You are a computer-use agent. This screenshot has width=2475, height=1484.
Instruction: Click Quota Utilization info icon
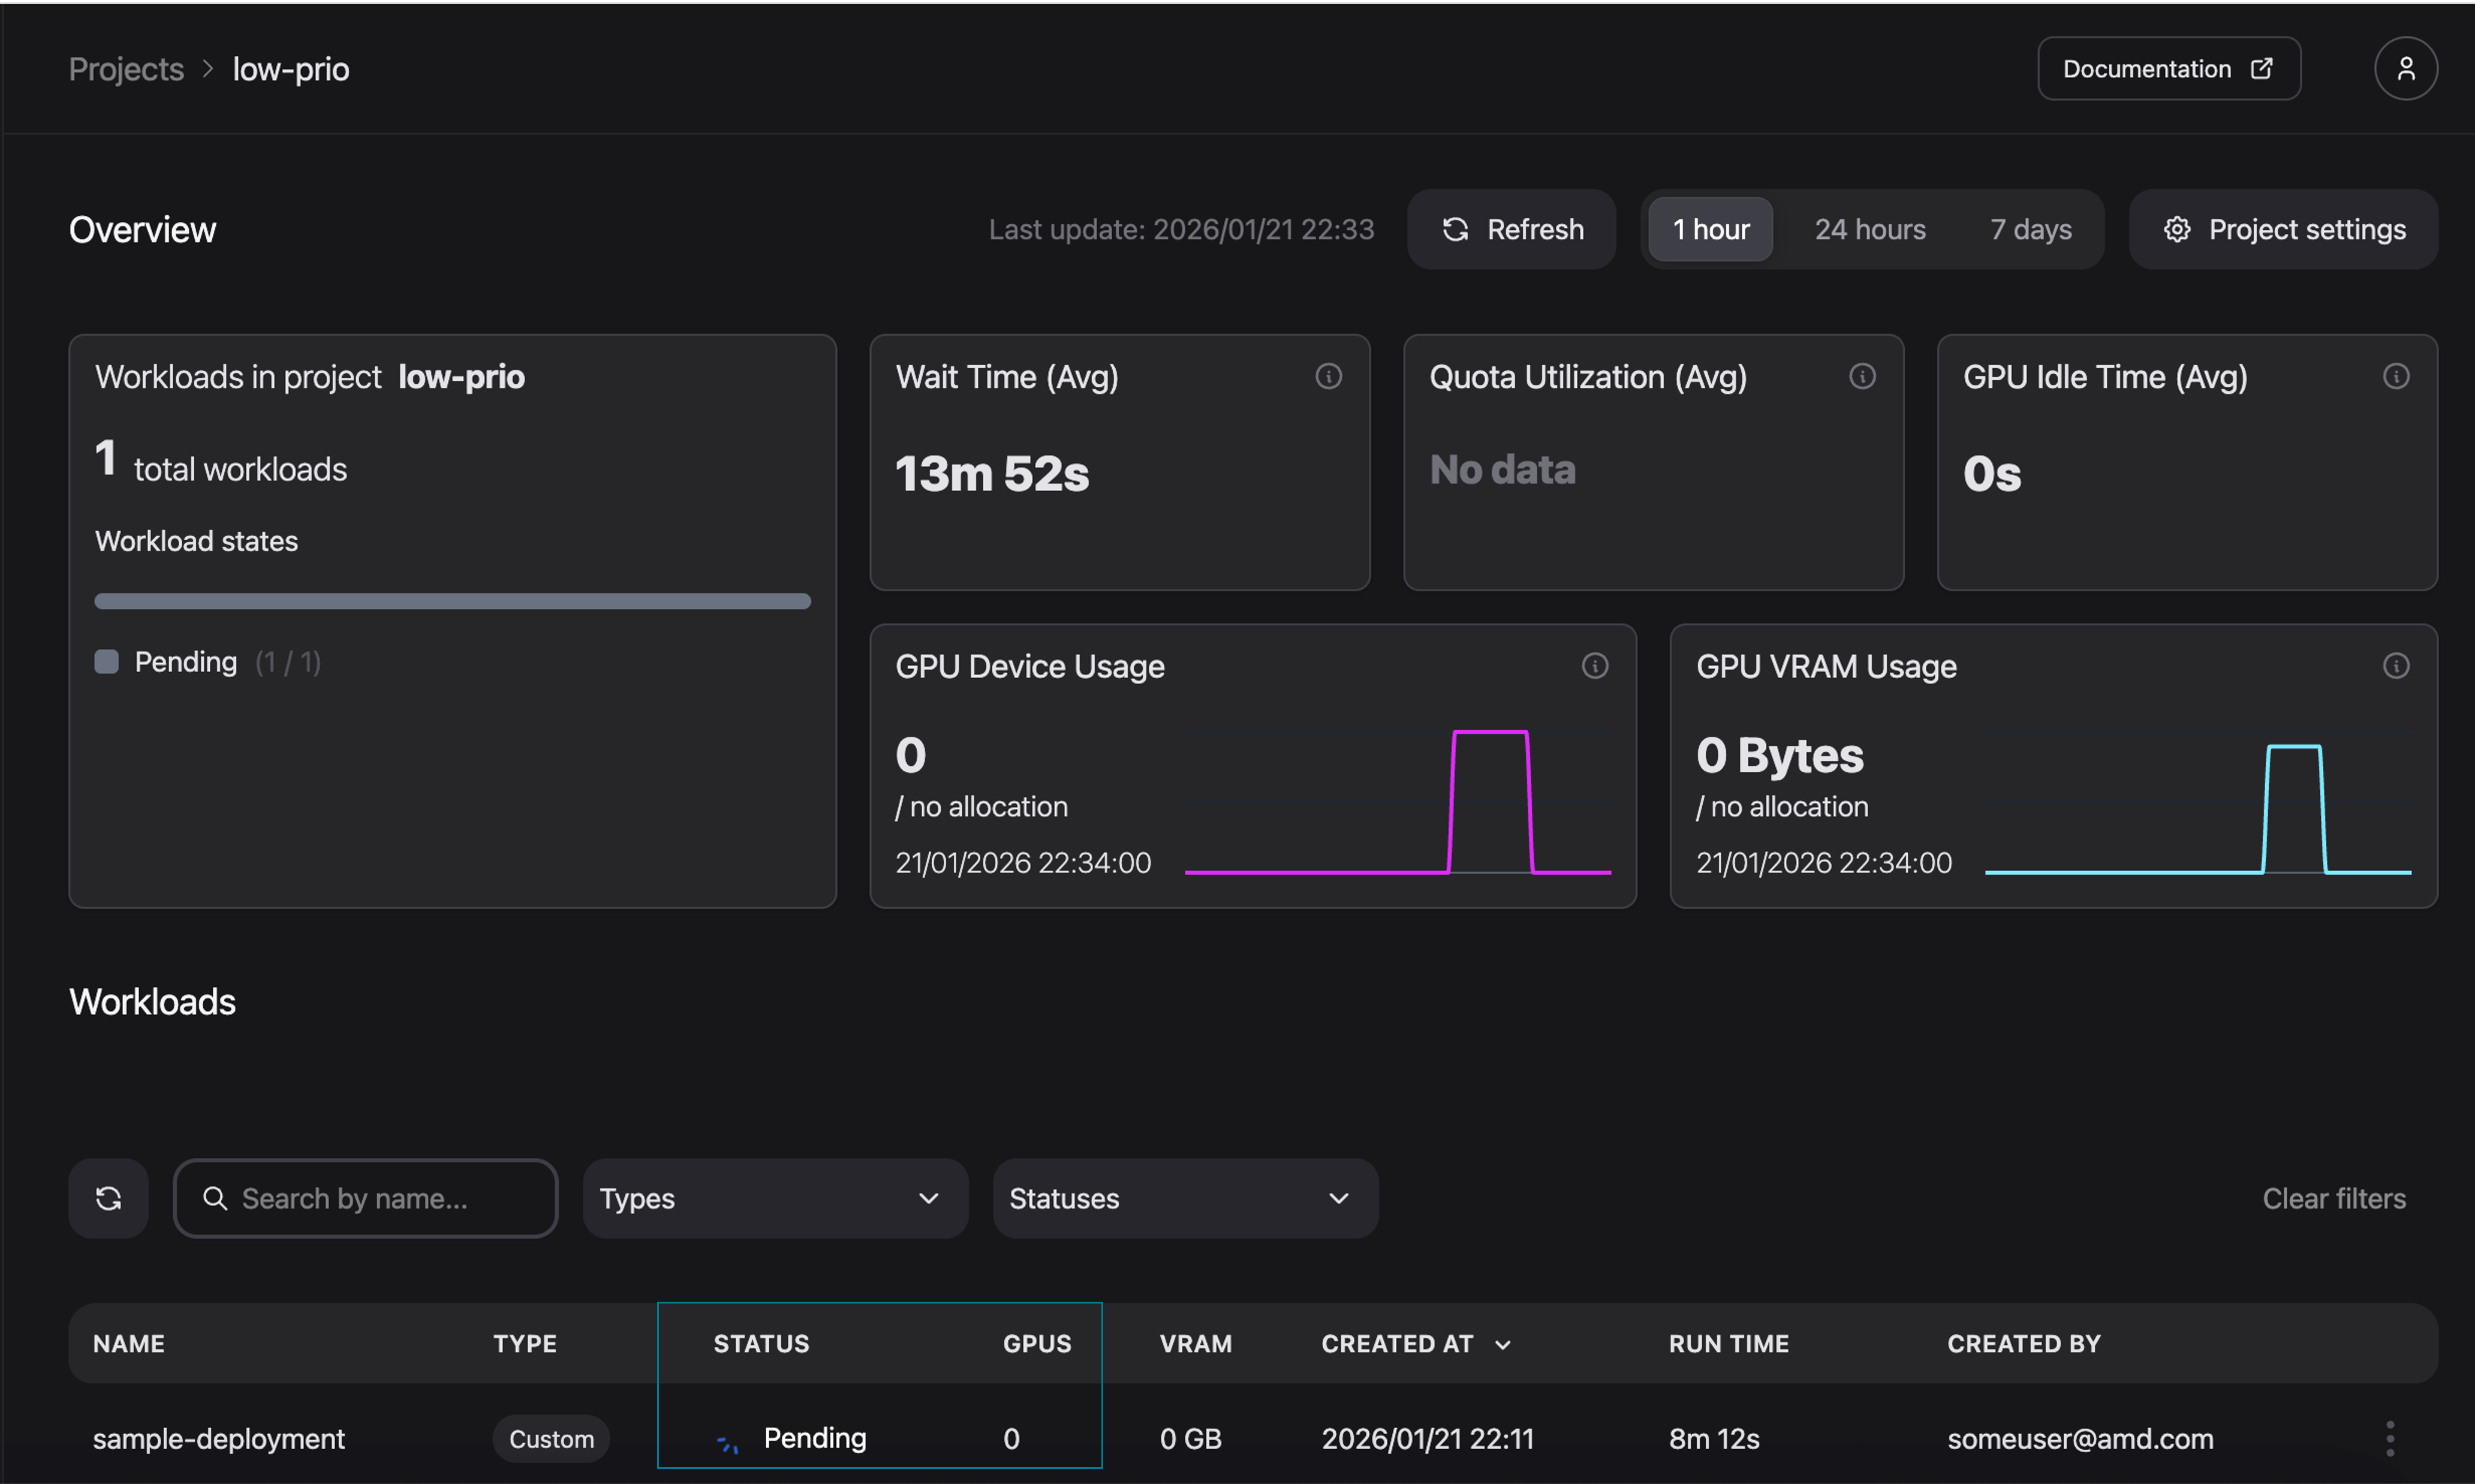point(1861,377)
